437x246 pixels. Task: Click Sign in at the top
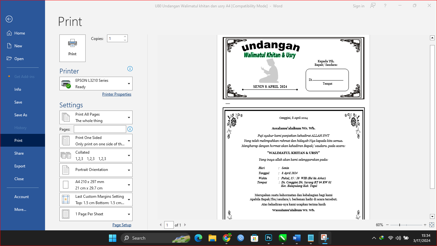(358, 6)
